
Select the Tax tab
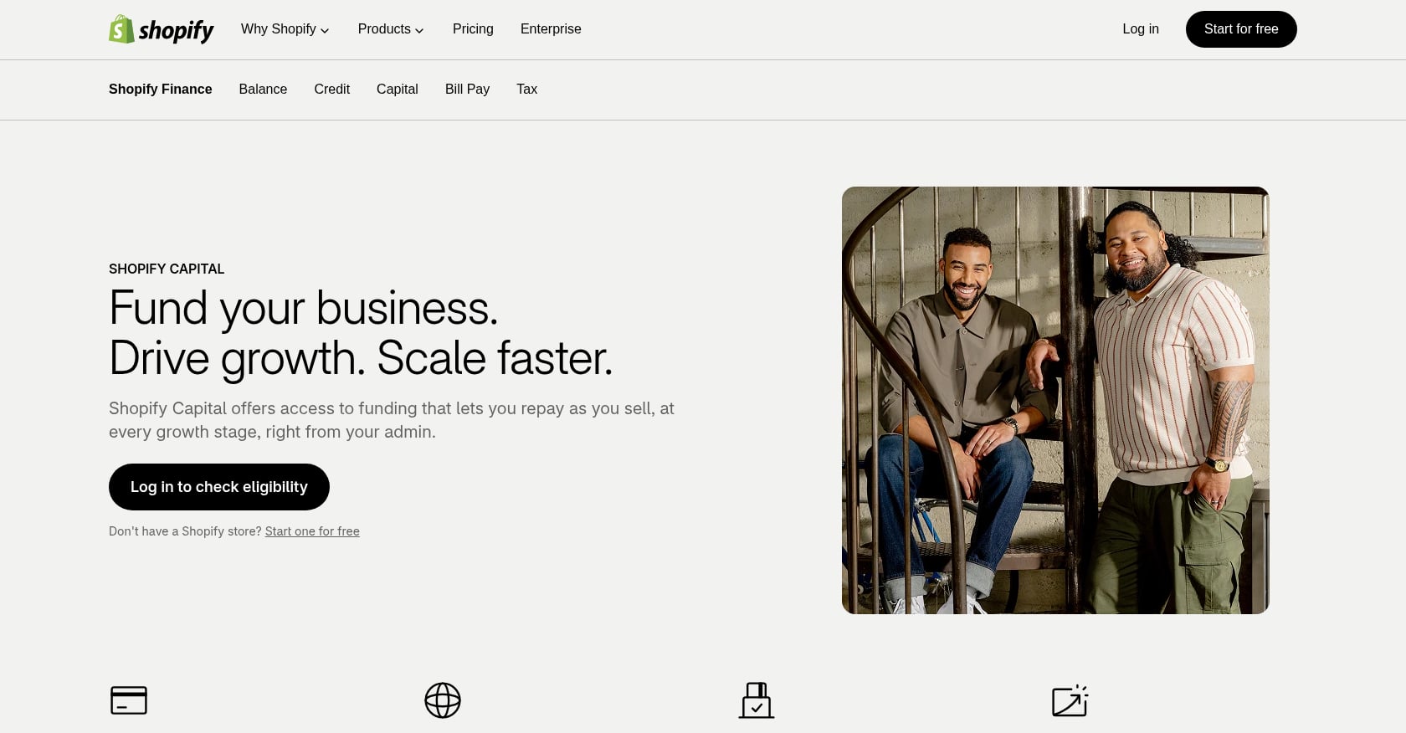point(527,90)
